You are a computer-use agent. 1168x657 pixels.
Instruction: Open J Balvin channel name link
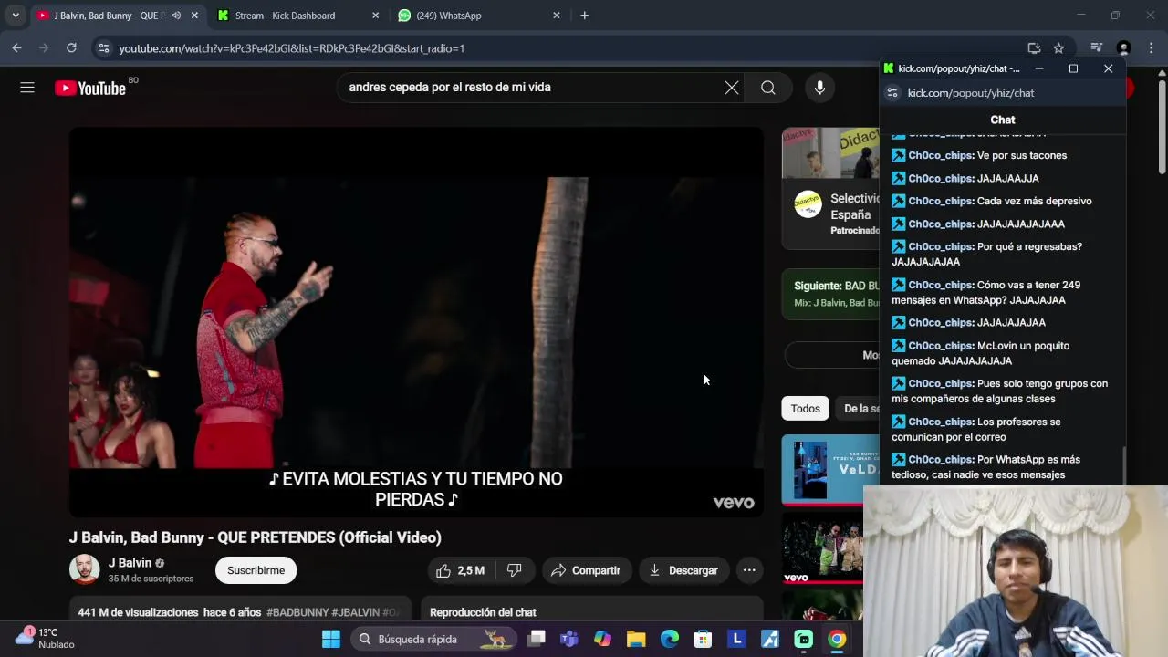(130, 563)
